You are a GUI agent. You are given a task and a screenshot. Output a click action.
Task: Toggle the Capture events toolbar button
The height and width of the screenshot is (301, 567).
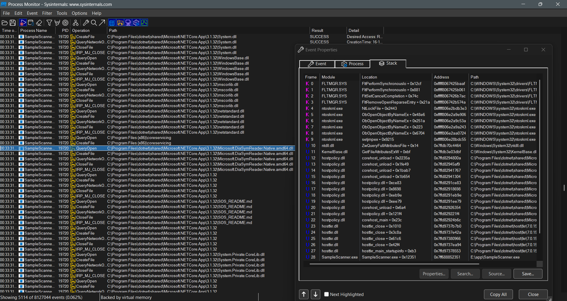(x=23, y=23)
